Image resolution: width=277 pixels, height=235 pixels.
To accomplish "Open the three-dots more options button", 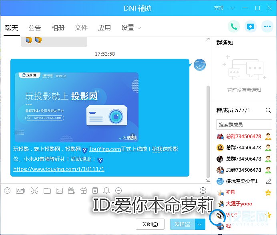I will coord(267,27).
